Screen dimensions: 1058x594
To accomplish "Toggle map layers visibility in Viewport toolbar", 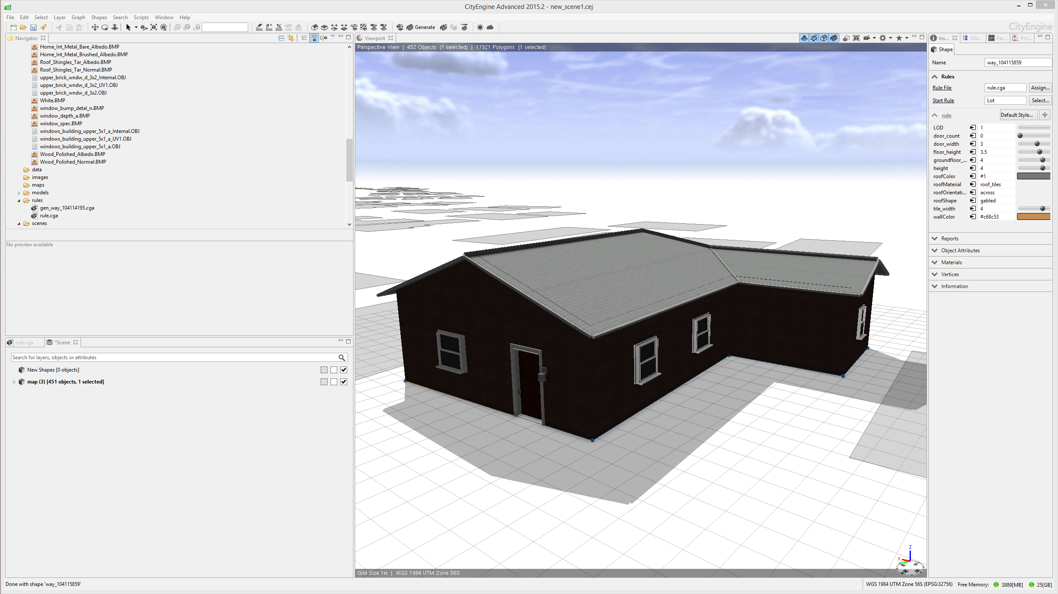I will tap(804, 38).
